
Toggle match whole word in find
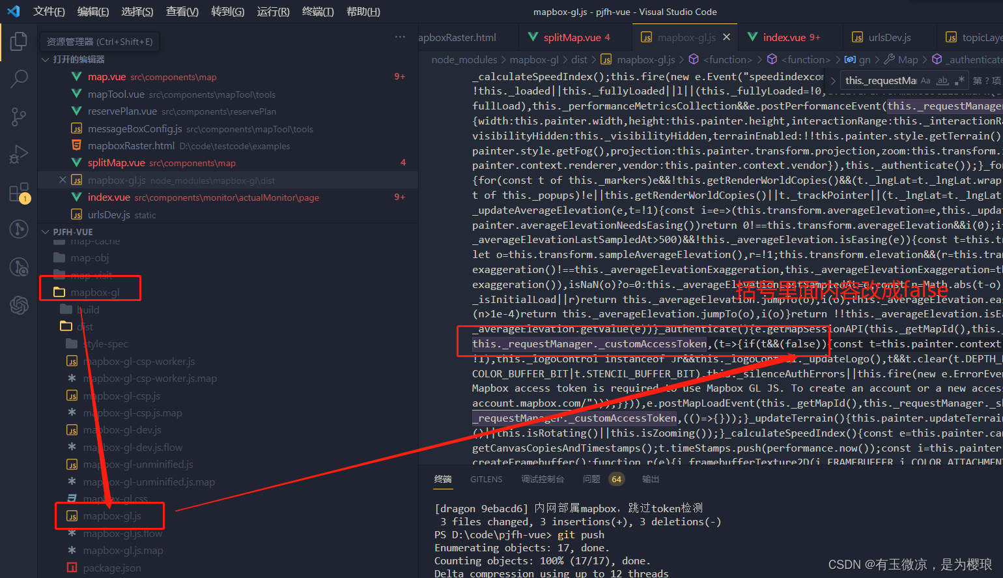[x=942, y=81]
